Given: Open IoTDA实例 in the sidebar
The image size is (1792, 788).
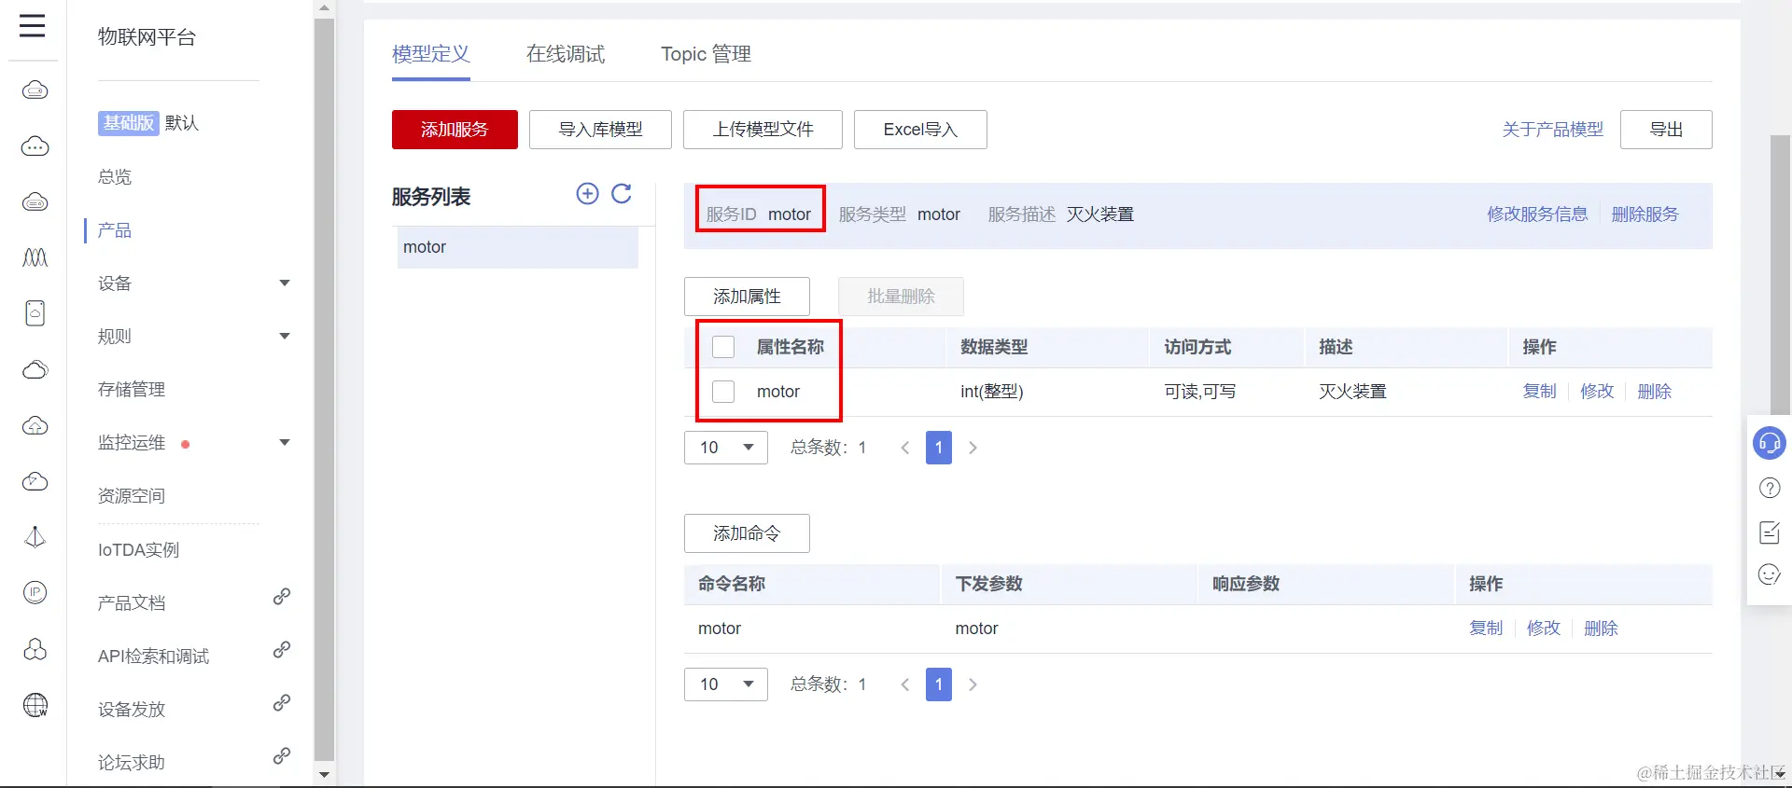Looking at the screenshot, I should click(x=138, y=550).
